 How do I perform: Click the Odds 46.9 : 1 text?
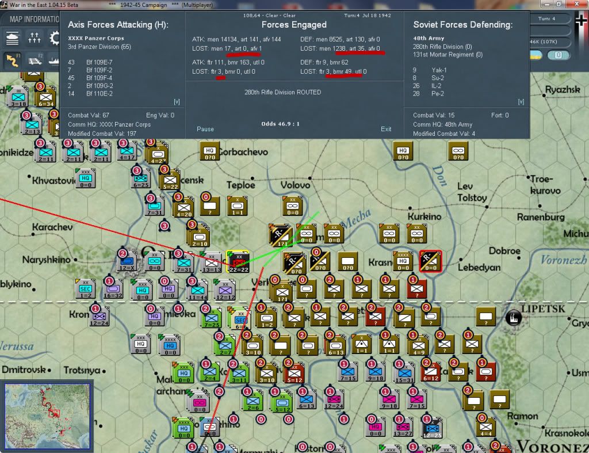pos(280,124)
